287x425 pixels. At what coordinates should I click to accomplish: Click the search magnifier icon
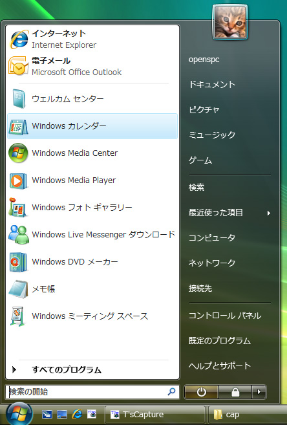click(x=171, y=391)
